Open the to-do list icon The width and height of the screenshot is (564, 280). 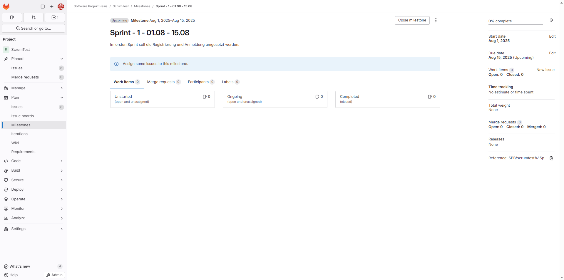click(x=55, y=18)
